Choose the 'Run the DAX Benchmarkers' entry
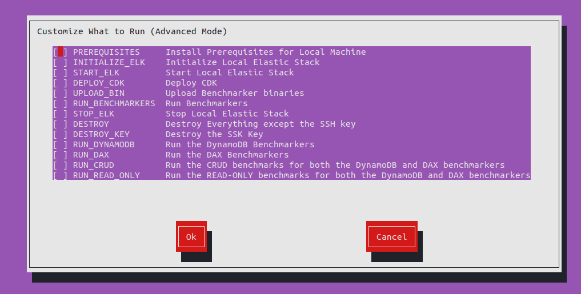The image size is (581, 294). (x=227, y=155)
